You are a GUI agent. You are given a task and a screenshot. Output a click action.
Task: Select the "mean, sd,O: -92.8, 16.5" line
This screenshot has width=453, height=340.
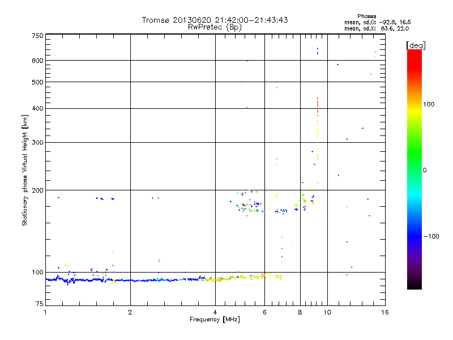pos(377,23)
